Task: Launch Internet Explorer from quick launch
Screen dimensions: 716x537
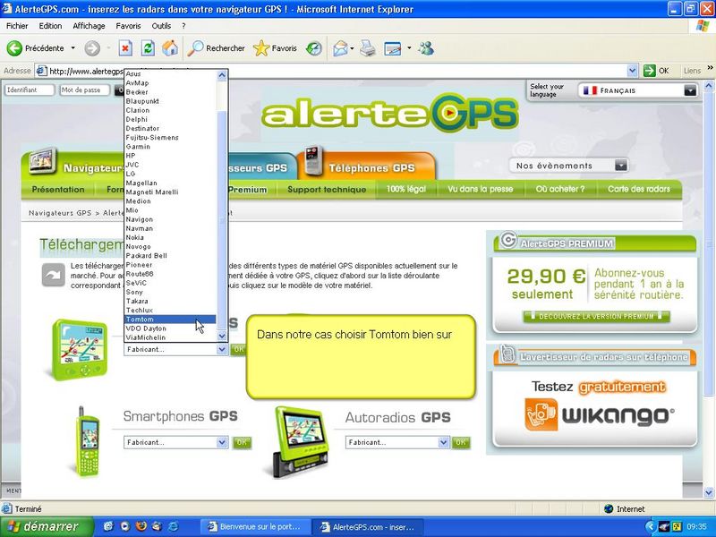Action: tap(174, 526)
